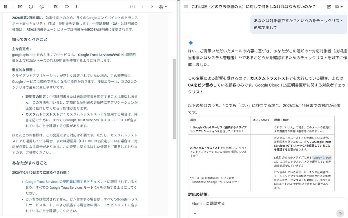Click the 'cacert.pem' code chip
The height and width of the screenshot is (218, 348).
click(322, 158)
